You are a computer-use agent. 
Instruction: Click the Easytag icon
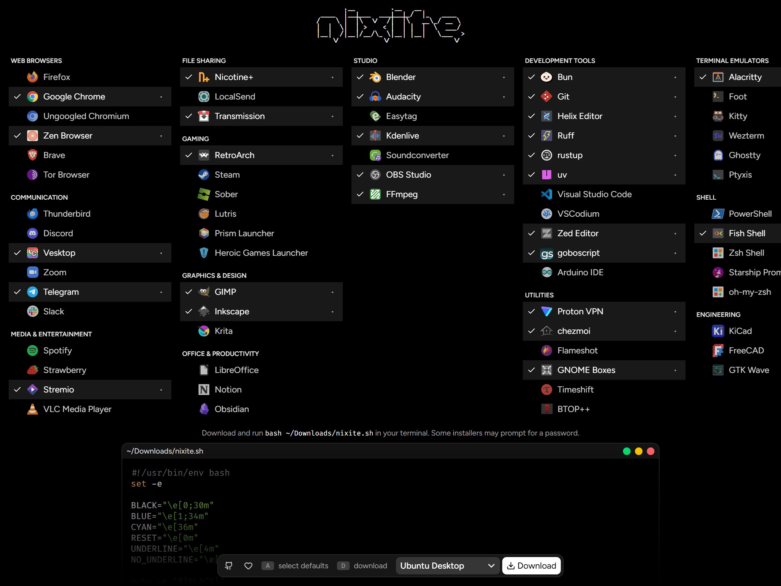click(x=375, y=116)
